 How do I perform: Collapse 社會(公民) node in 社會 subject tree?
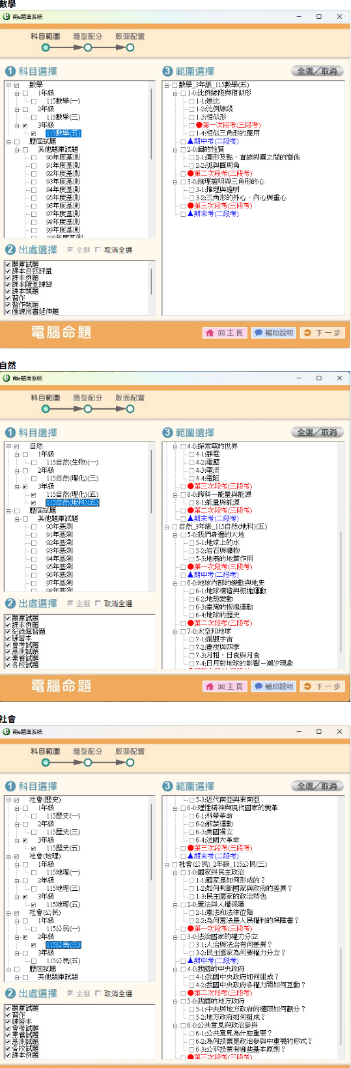coord(8,913)
